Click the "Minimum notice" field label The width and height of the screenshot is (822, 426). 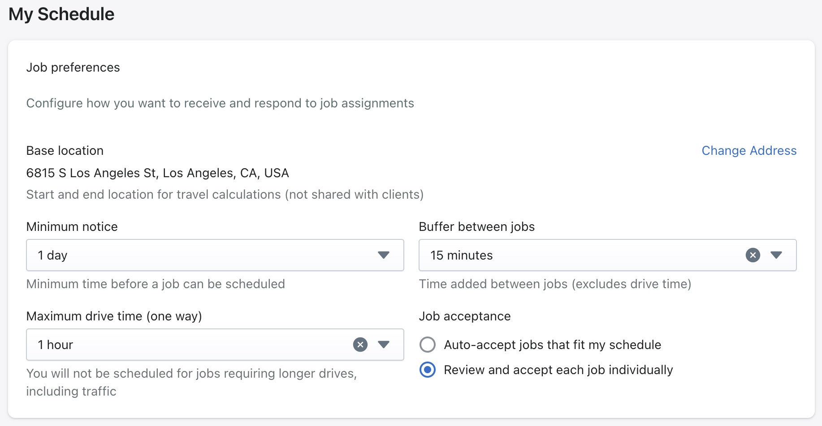[x=72, y=227]
